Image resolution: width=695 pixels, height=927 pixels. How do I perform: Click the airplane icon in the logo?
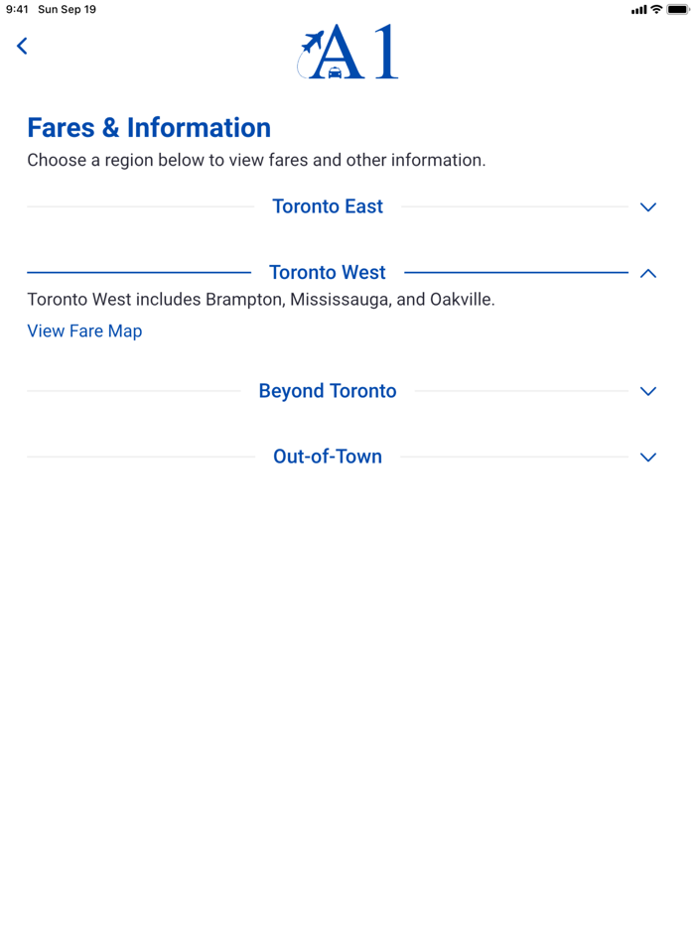click(x=313, y=44)
